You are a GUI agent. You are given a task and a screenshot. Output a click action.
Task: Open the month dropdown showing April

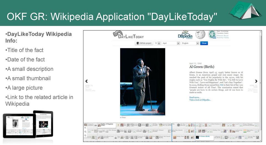[171, 43]
